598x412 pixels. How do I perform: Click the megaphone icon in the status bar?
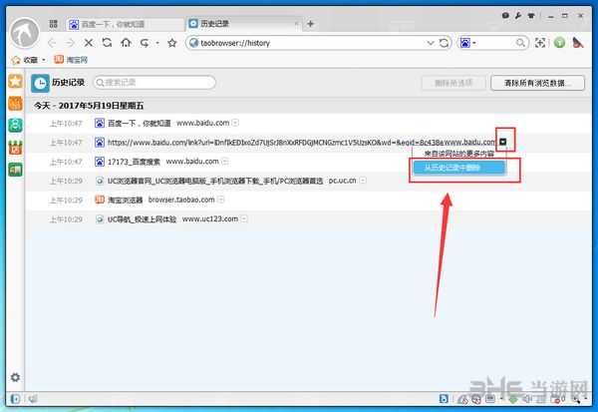click(x=33, y=399)
